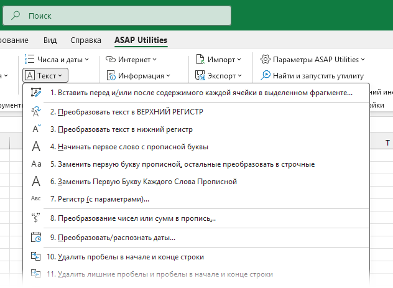Expand the Интернет dropdown
This screenshot has width=393, height=288.
(154, 60)
